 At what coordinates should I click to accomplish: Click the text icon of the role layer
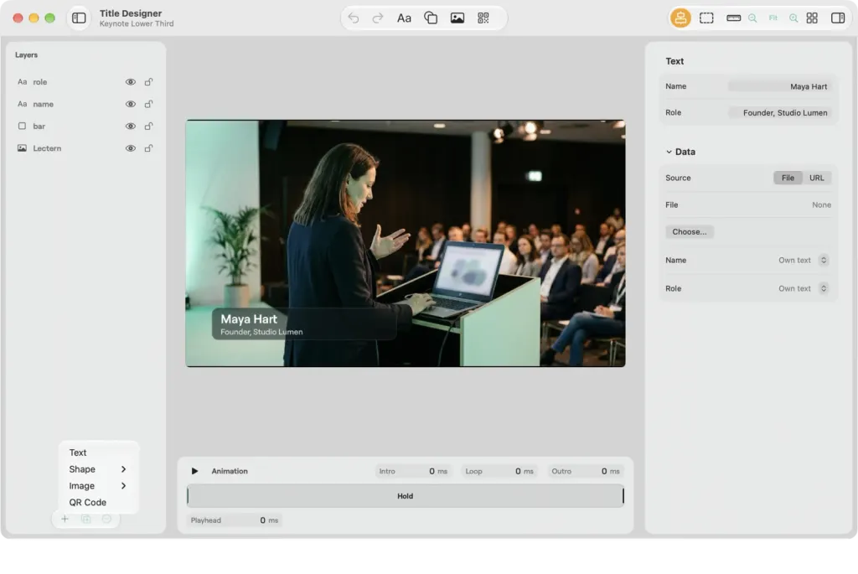coord(22,82)
